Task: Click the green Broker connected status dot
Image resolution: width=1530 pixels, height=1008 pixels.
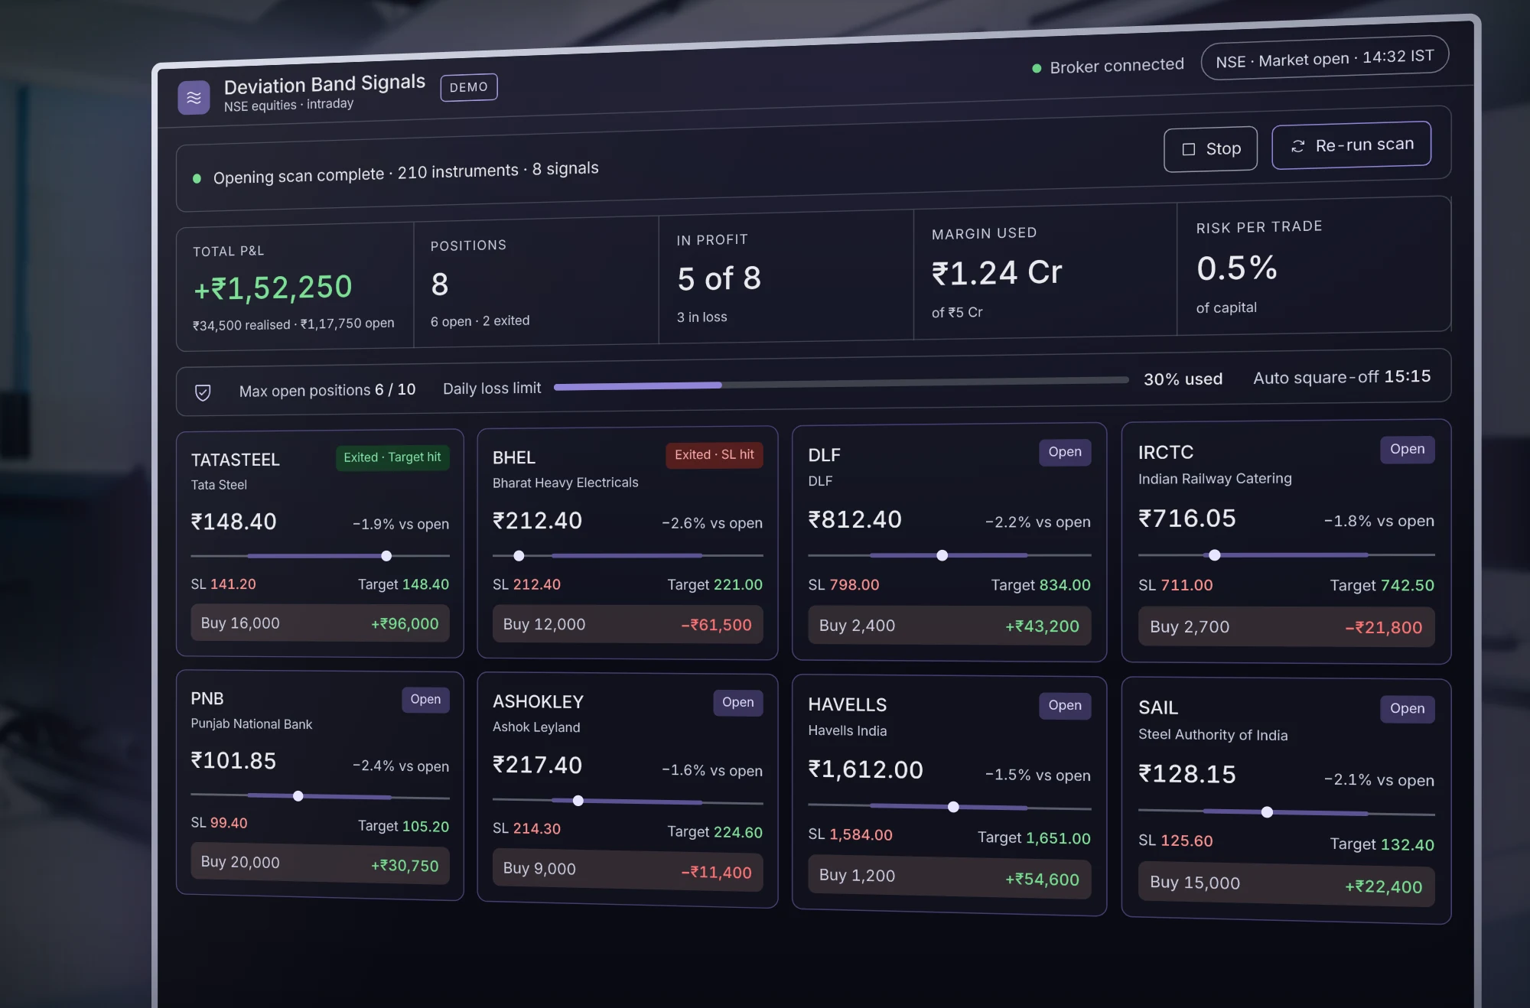Action: pos(1037,68)
